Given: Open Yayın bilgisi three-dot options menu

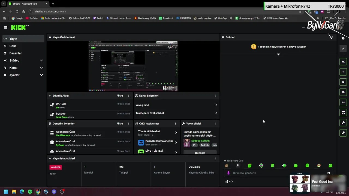Looking at the screenshot, I should (x=215, y=124).
